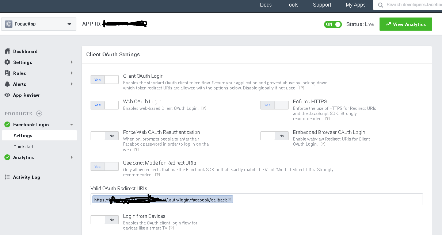442x235 pixels.
Task: Open help for Web OAuth Login [?]
Action: [x=204, y=108]
